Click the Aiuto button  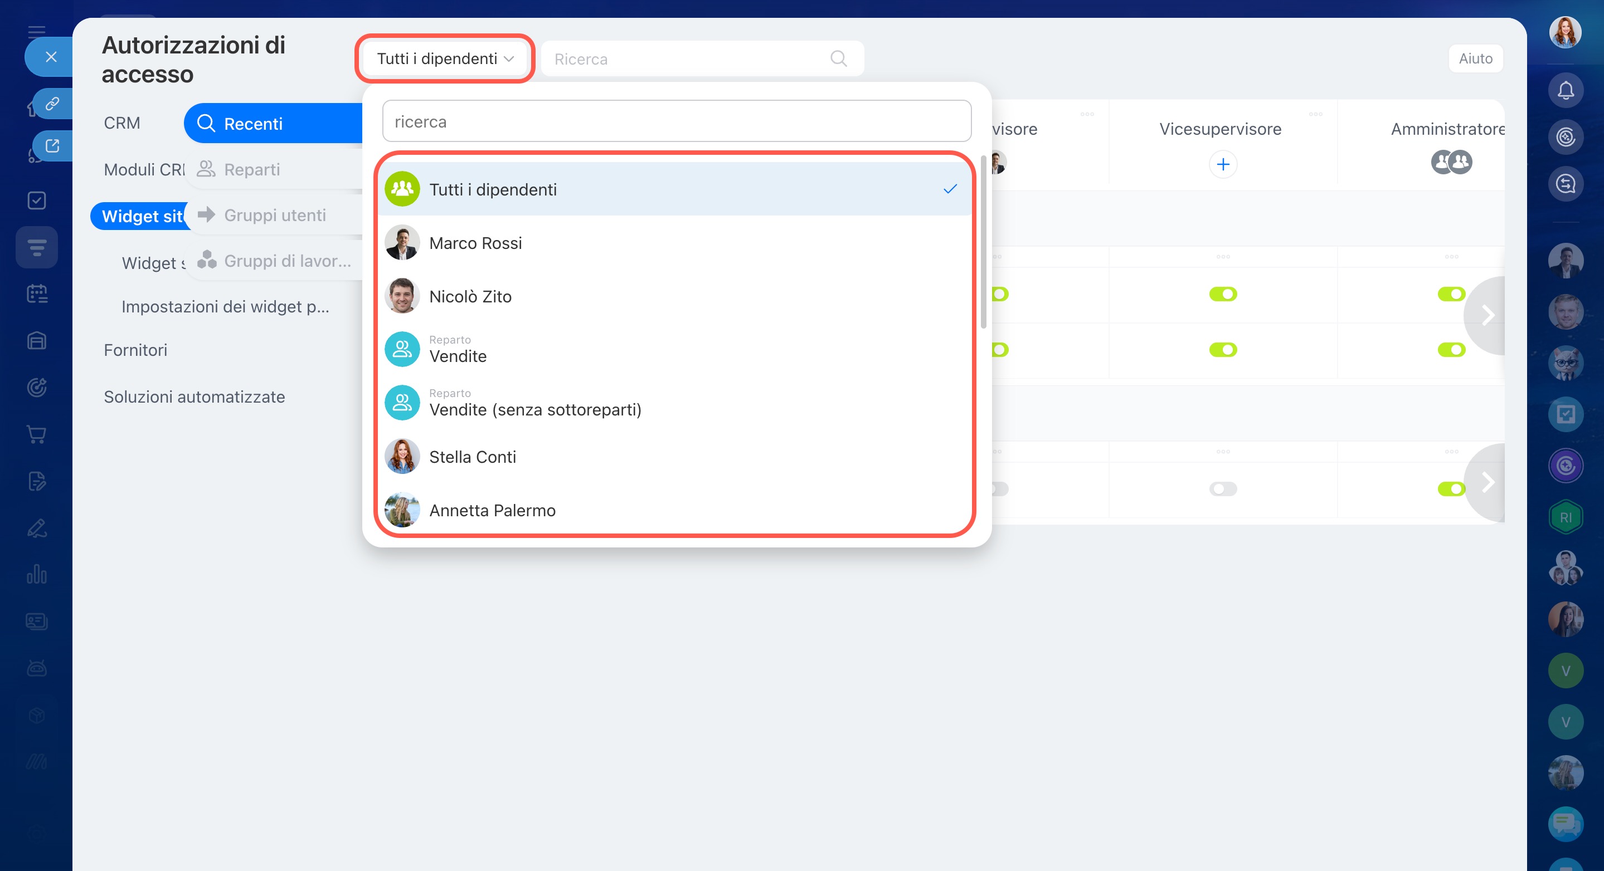pyautogui.click(x=1475, y=58)
